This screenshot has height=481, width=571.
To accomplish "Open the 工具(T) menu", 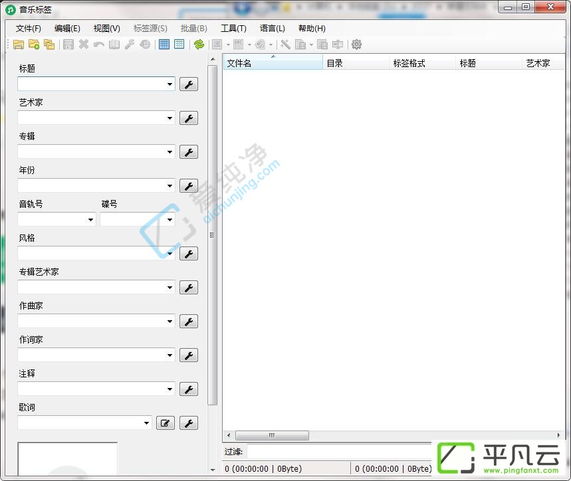I will pyautogui.click(x=233, y=29).
